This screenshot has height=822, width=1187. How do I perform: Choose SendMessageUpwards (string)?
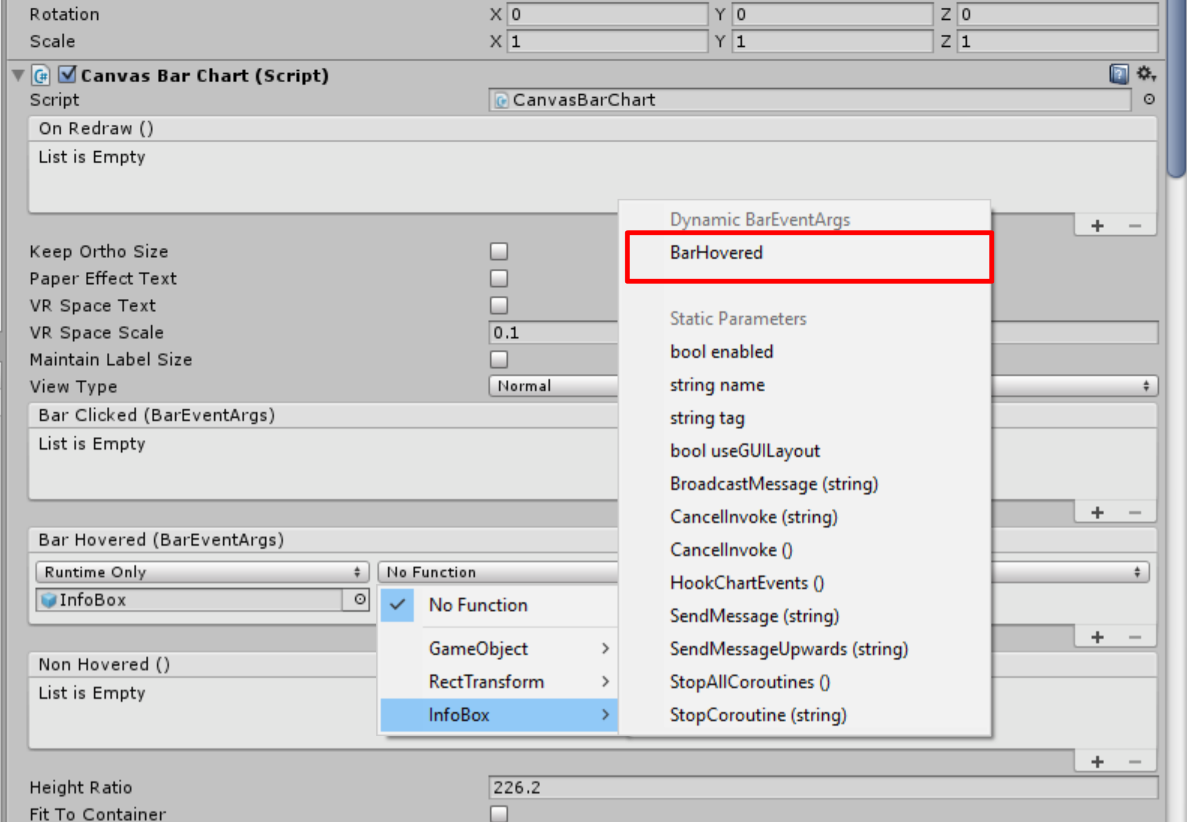805,648
